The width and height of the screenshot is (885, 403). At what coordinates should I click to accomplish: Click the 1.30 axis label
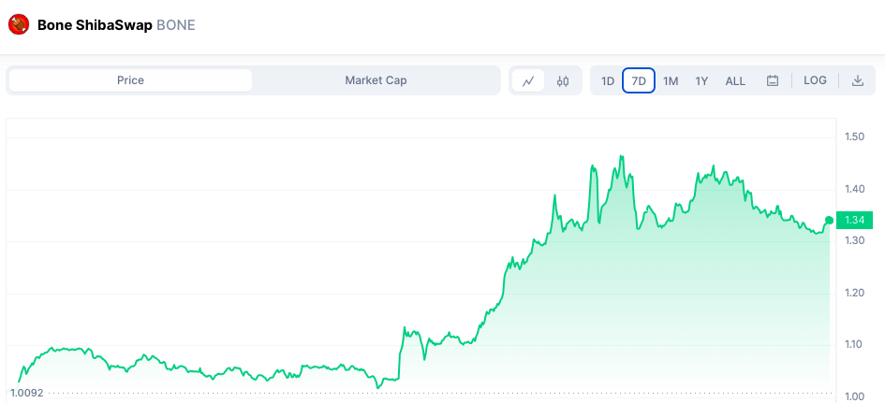pyautogui.click(x=854, y=240)
